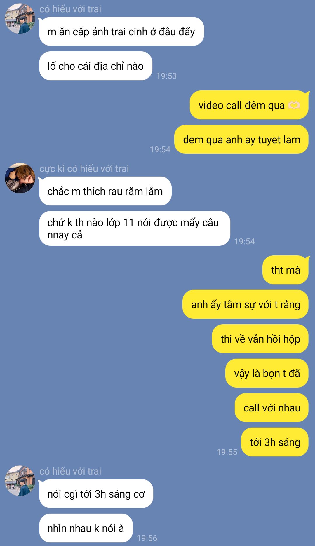Image resolution: width=315 pixels, height=546 pixels.
Task: Open the 'cực kì có hiếu với trai' avatar
Action: (20, 178)
